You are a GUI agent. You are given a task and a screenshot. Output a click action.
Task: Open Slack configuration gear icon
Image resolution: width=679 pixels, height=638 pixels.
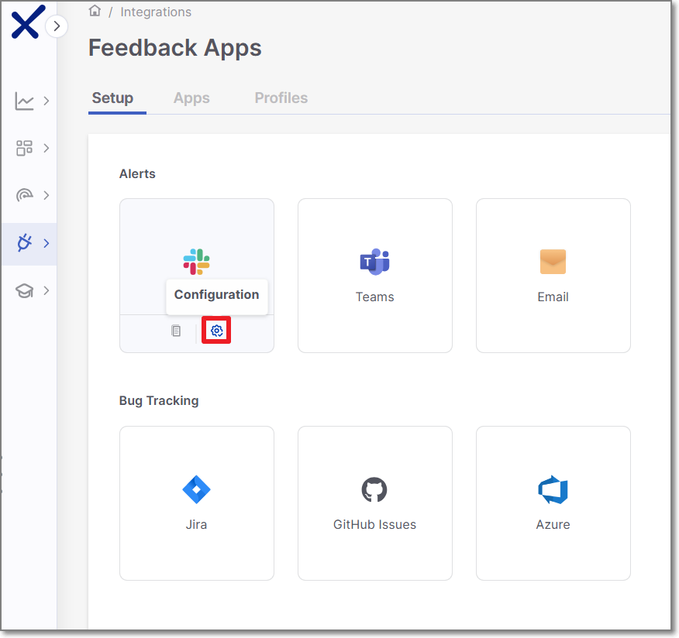pyautogui.click(x=217, y=331)
